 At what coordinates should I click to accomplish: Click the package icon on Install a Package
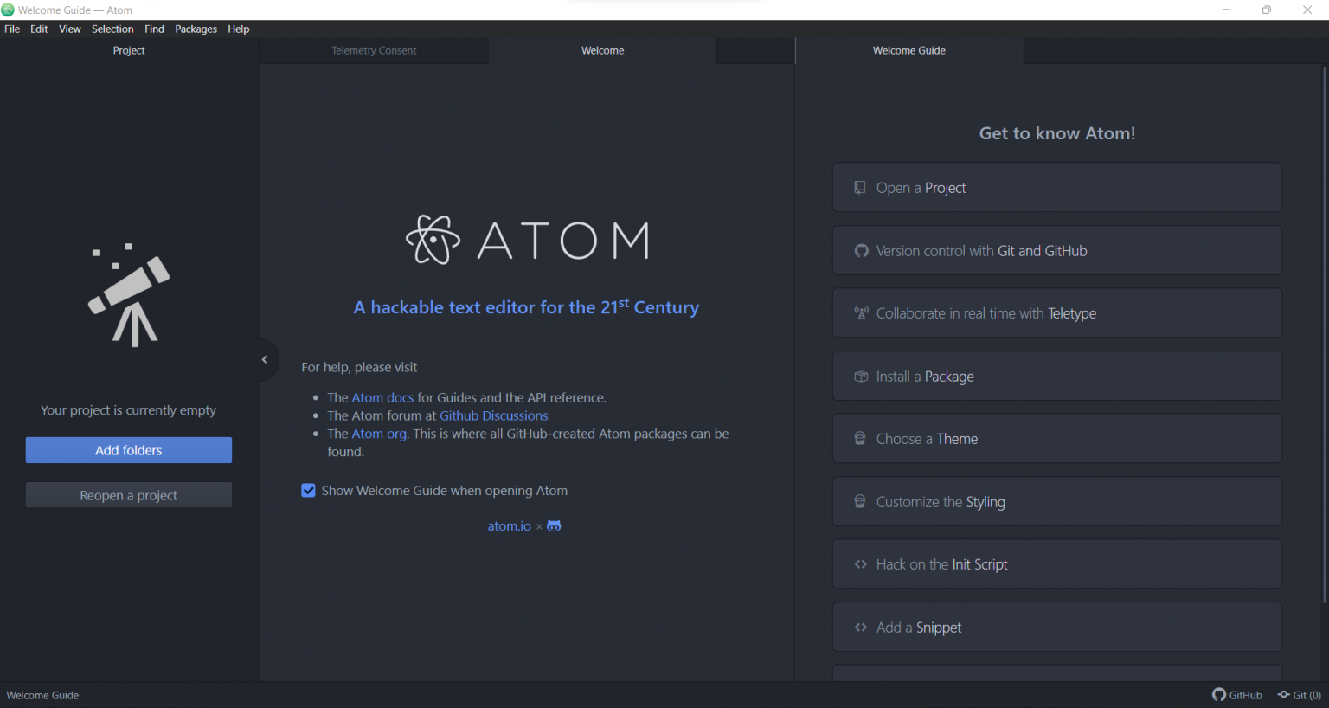860,376
